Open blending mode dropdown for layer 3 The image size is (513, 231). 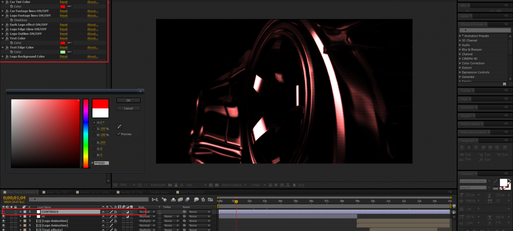(147, 221)
